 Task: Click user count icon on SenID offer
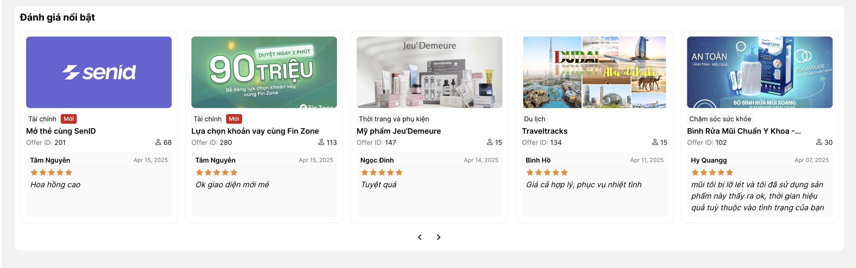(x=158, y=142)
